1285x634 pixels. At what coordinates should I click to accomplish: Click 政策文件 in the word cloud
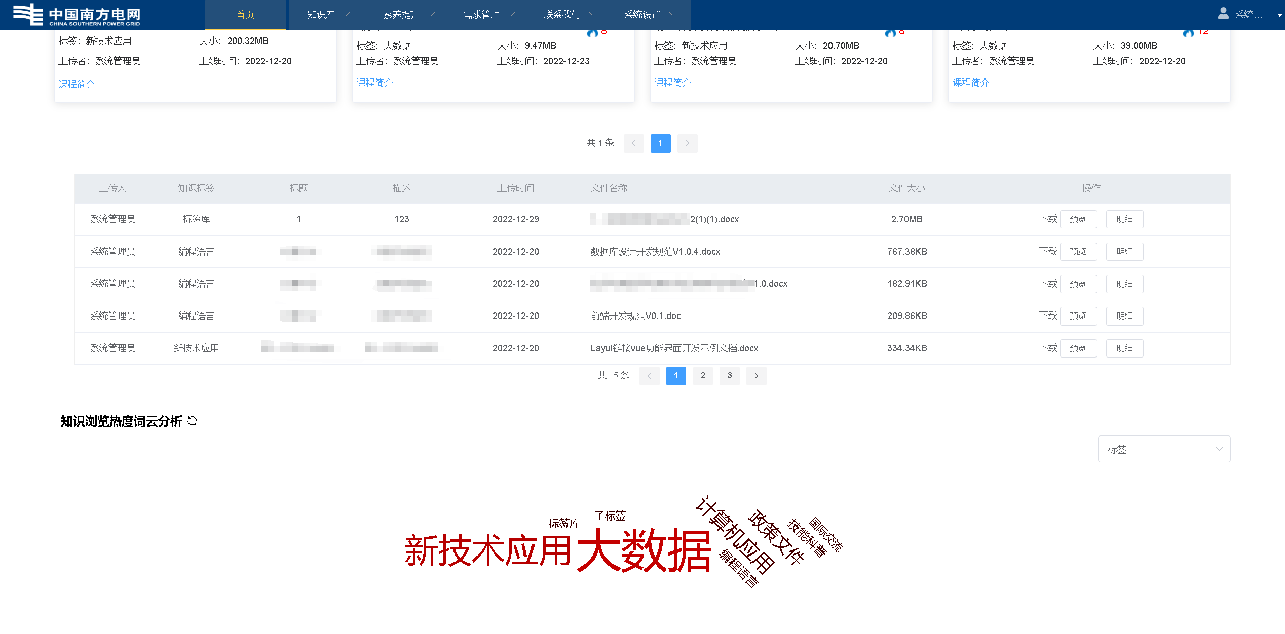[776, 537]
